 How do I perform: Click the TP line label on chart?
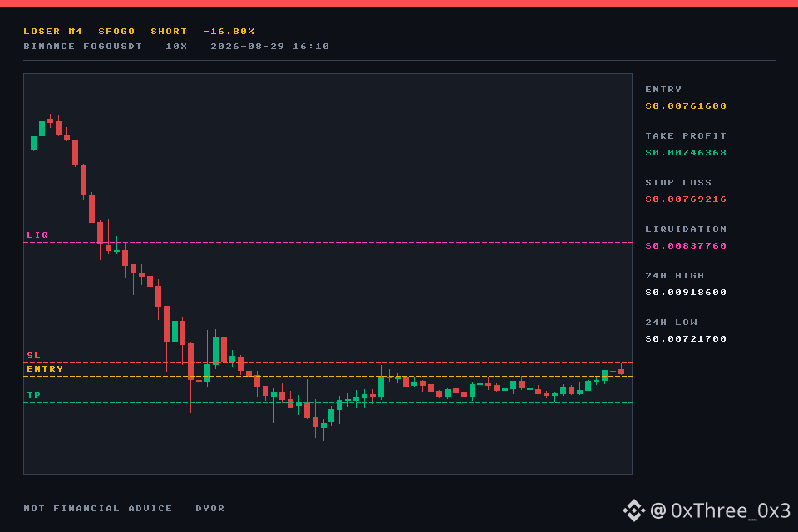(33, 395)
